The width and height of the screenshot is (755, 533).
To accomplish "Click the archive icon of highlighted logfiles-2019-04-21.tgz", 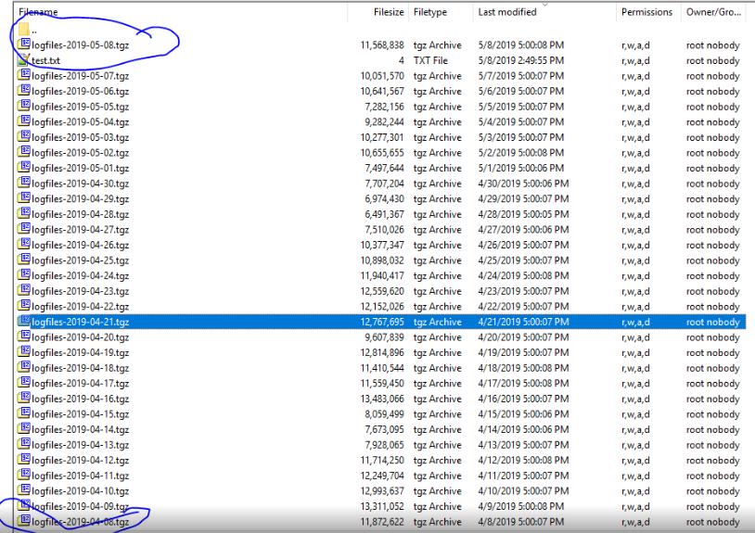I will (x=23, y=322).
